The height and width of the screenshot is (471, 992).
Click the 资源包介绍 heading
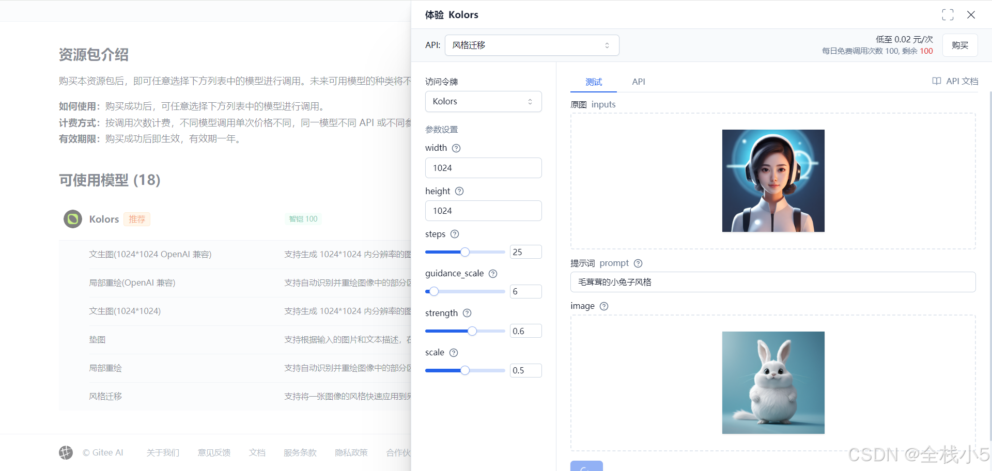[x=94, y=55]
